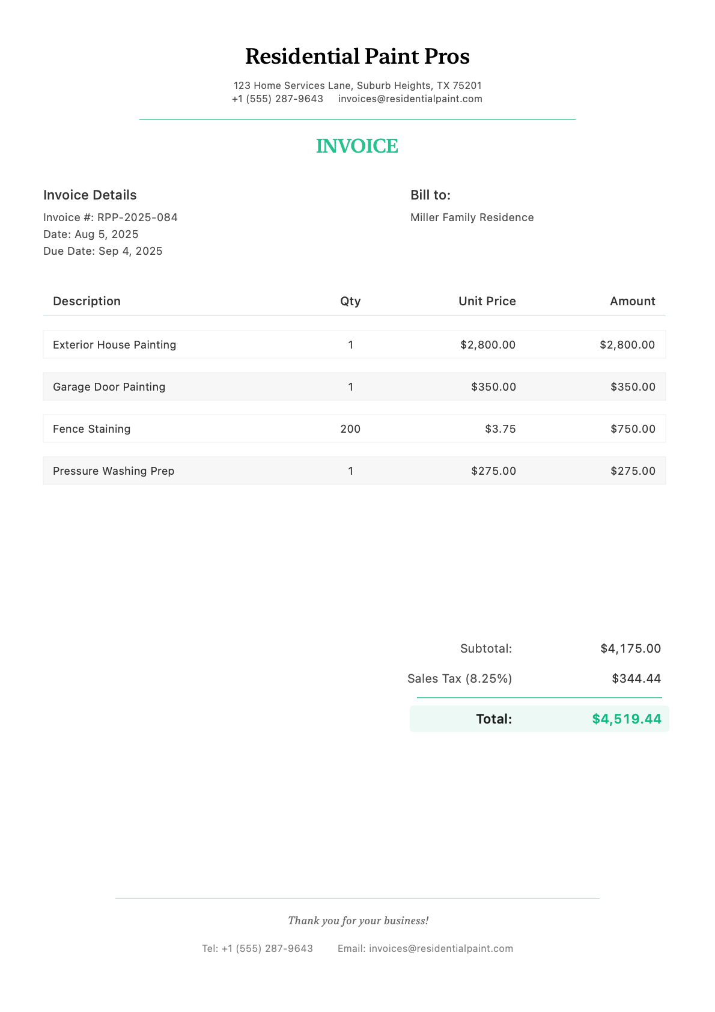
Task: Click the green total $4,519.44
Action: pyautogui.click(x=627, y=719)
